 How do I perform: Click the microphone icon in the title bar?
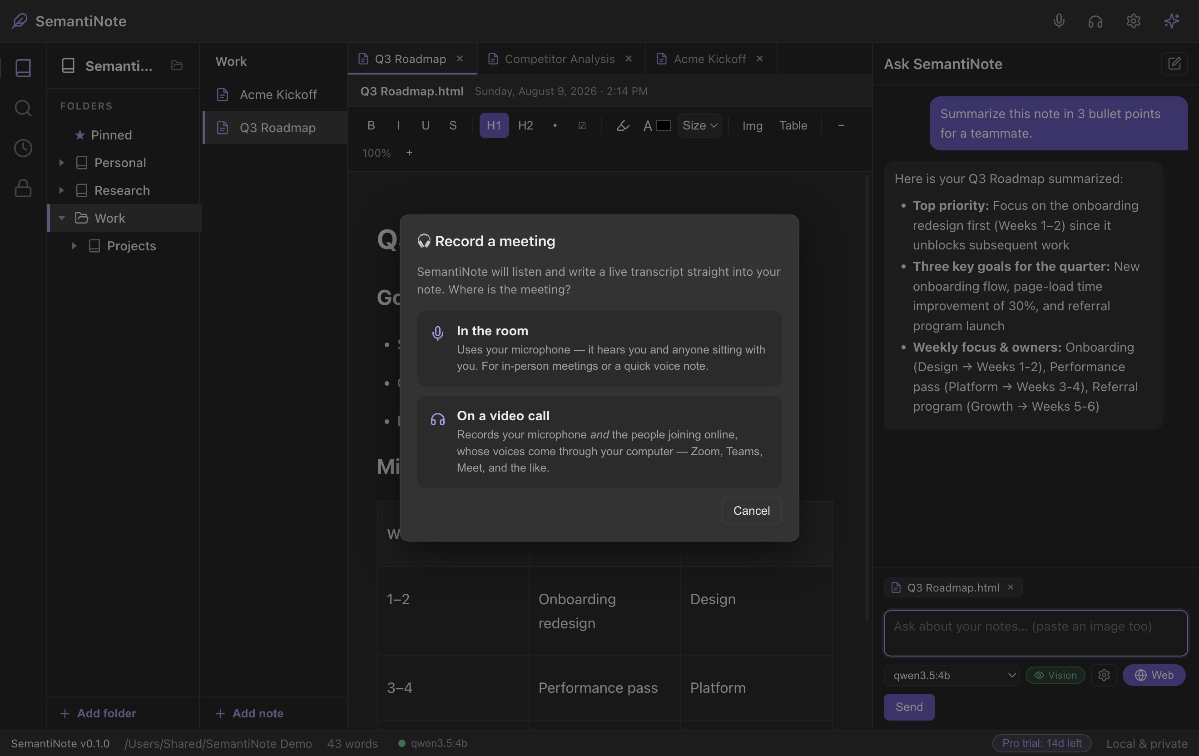1059,21
